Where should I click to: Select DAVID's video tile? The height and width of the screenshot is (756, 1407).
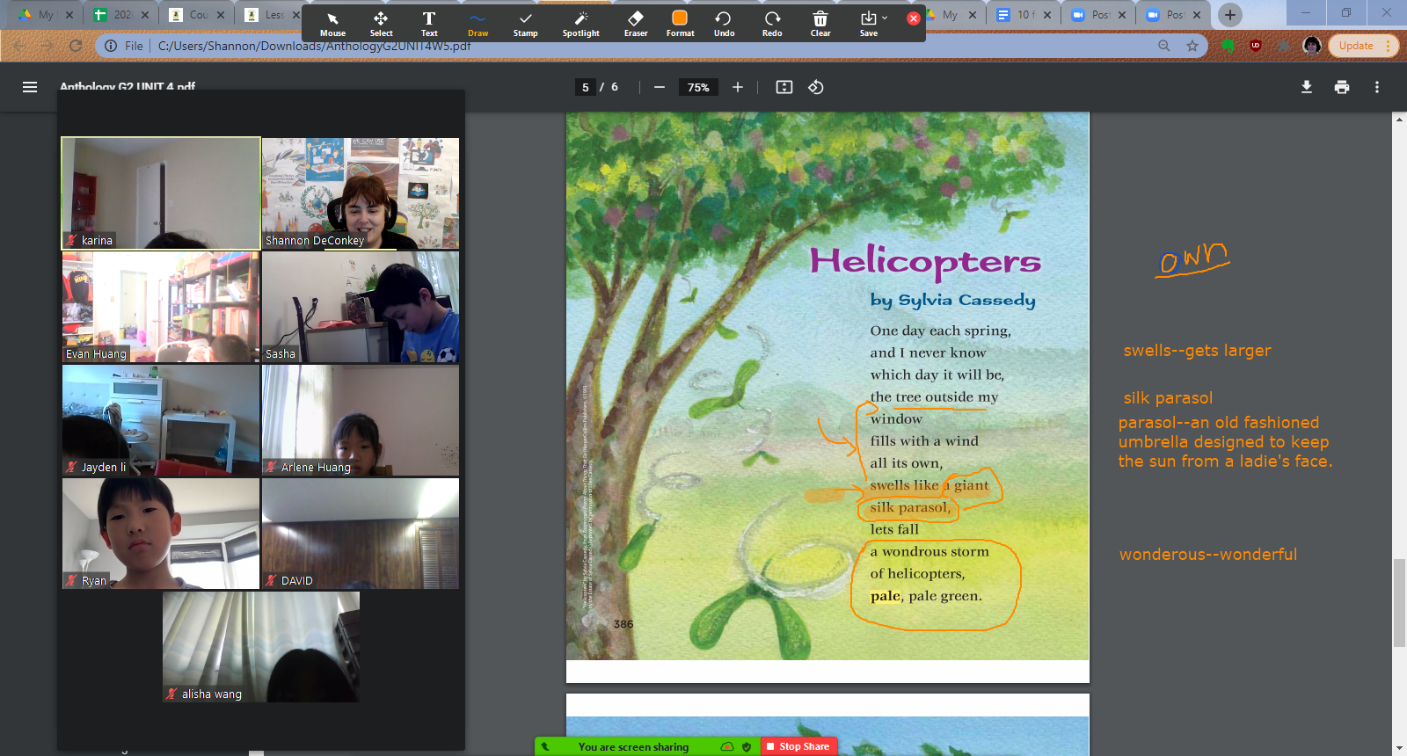(x=361, y=534)
